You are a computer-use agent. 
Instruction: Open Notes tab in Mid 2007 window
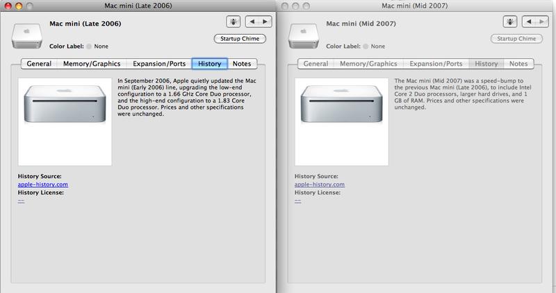(x=518, y=64)
